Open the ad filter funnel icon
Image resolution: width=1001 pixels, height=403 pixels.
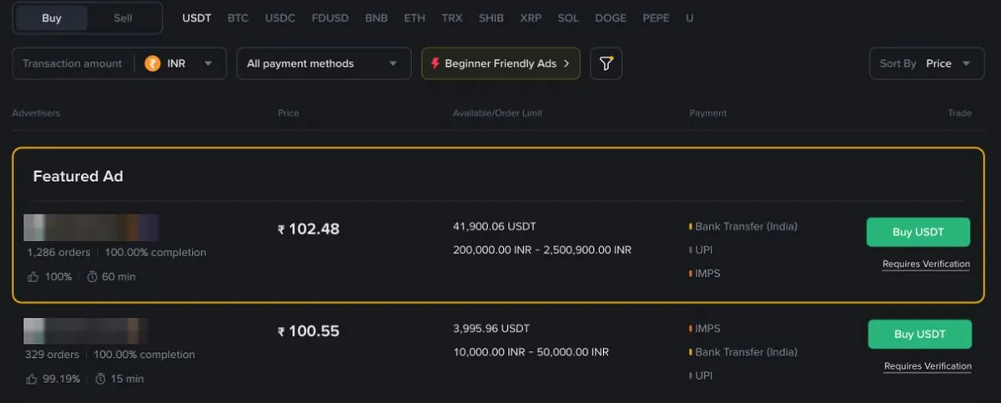(x=606, y=63)
